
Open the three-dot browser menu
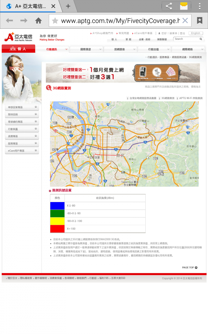200,6
